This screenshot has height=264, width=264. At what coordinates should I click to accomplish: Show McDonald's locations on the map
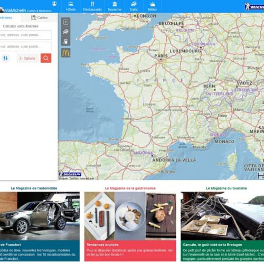click(66, 53)
